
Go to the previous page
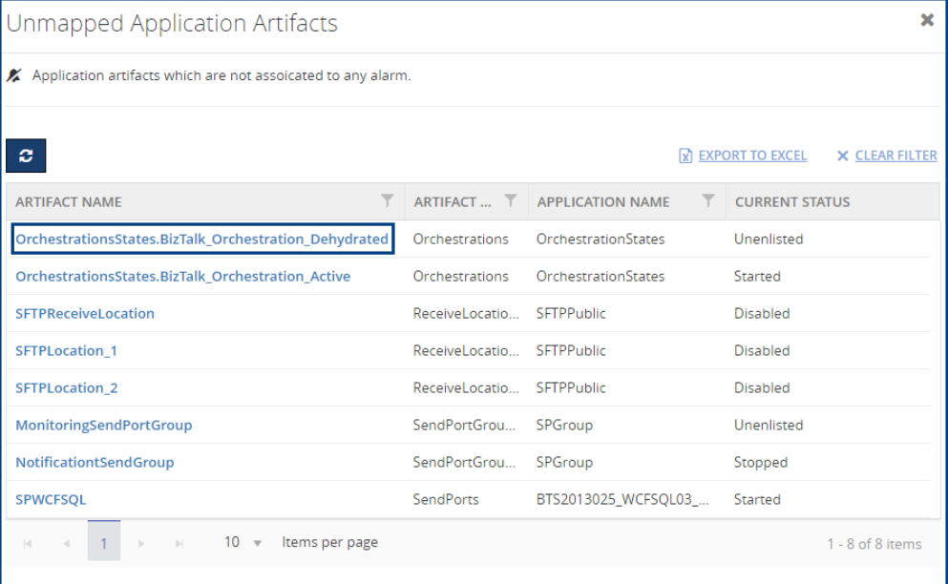click(67, 544)
